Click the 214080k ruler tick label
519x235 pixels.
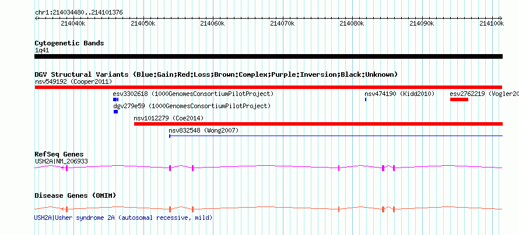click(352, 23)
